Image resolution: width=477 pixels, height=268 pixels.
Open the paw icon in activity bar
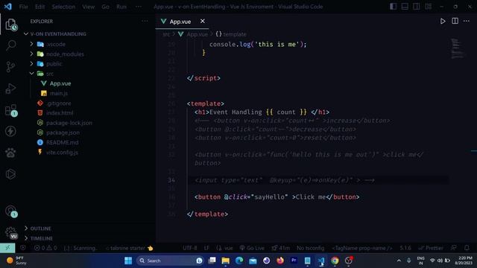coord(10,153)
